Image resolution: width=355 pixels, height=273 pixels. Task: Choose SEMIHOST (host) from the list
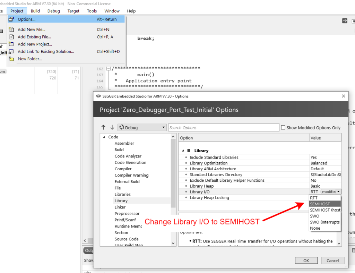(x=324, y=210)
